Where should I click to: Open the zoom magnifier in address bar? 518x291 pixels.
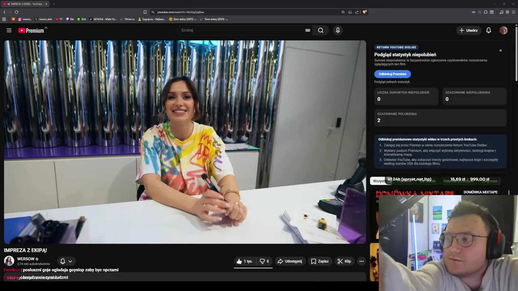coord(343,12)
